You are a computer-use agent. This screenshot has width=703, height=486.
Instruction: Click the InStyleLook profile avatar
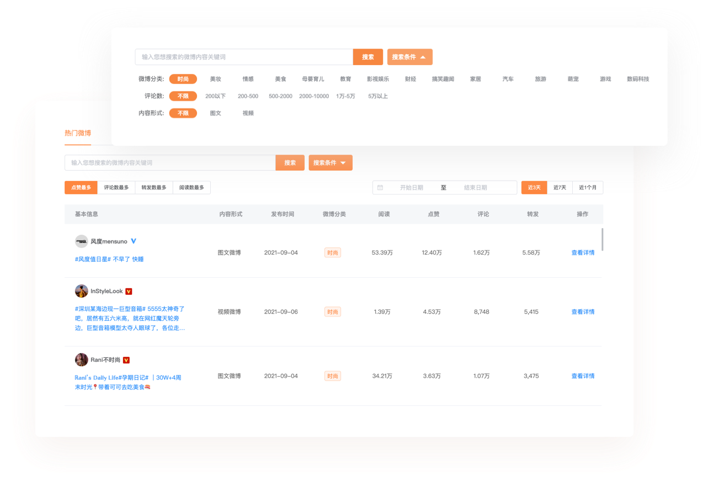tap(82, 291)
